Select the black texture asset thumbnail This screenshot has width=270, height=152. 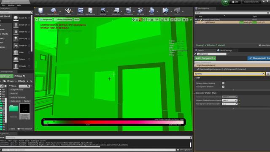(x=25, y=109)
